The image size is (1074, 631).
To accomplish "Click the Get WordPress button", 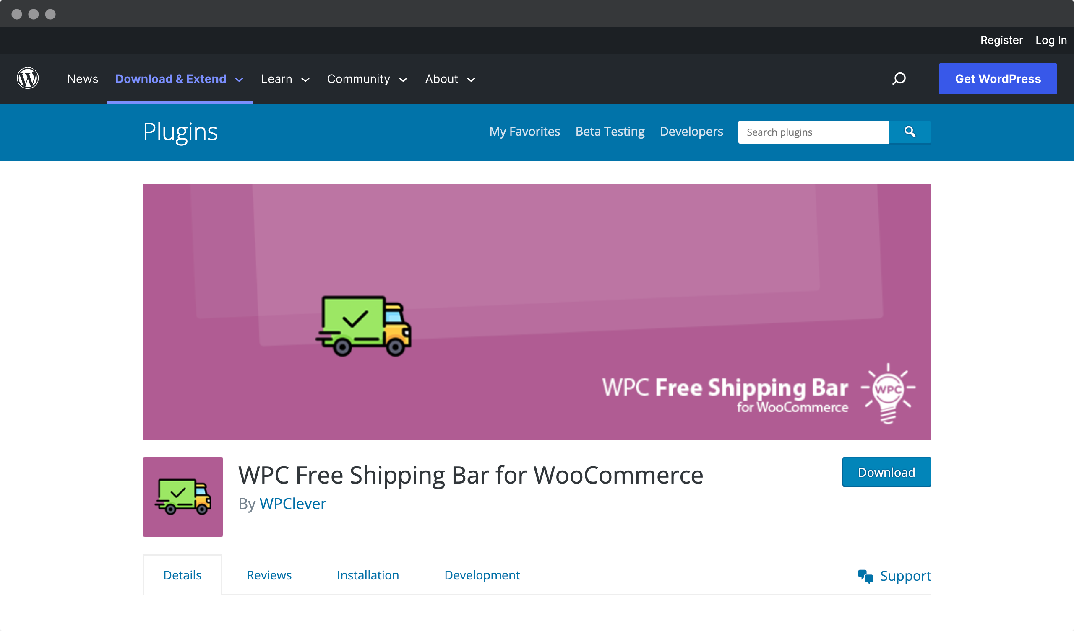I will click(x=997, y=78).
